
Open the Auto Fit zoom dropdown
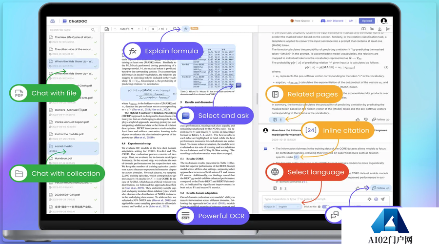pos(125,29)
